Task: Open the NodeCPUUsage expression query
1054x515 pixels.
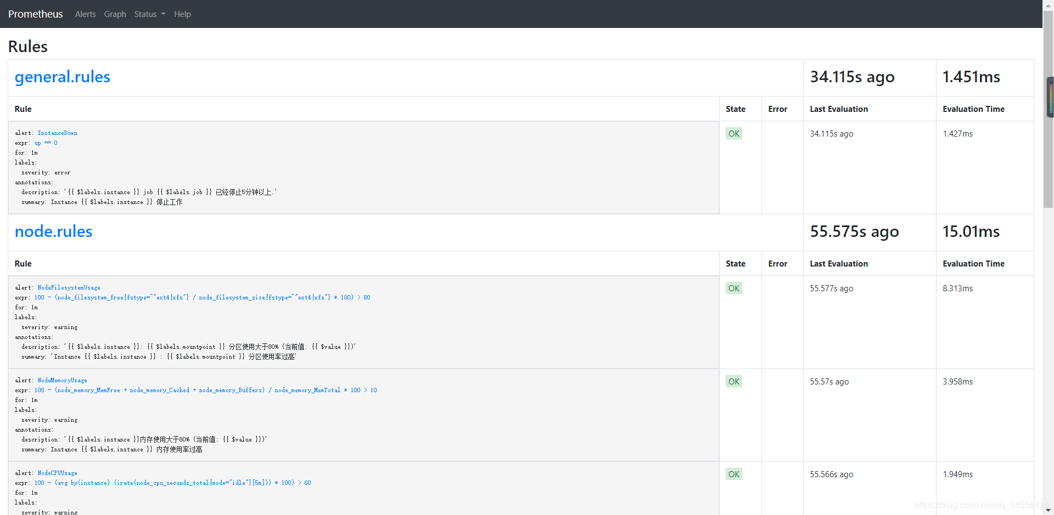Action: click(x=173, y=483)
